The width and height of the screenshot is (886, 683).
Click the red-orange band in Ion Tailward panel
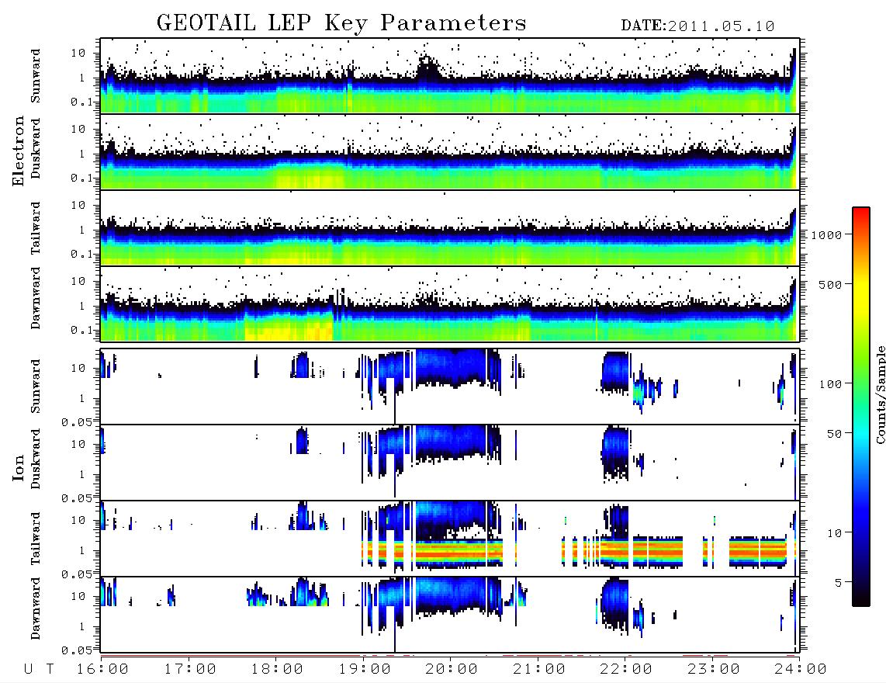pyautogui.click(x=459, y=553)
